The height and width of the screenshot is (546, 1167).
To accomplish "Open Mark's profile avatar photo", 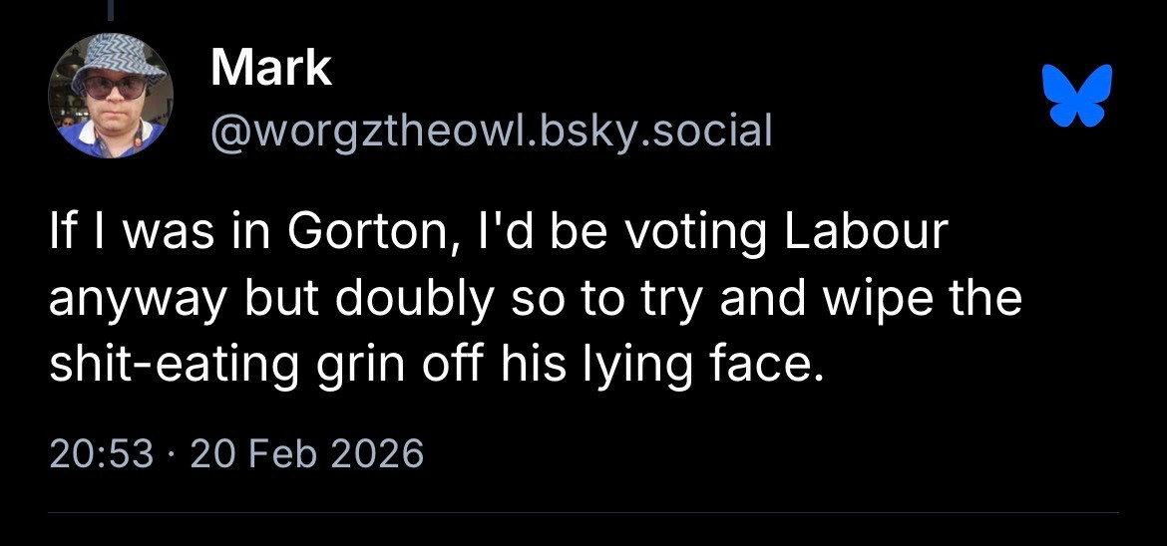I will click(x=111, y=96).
